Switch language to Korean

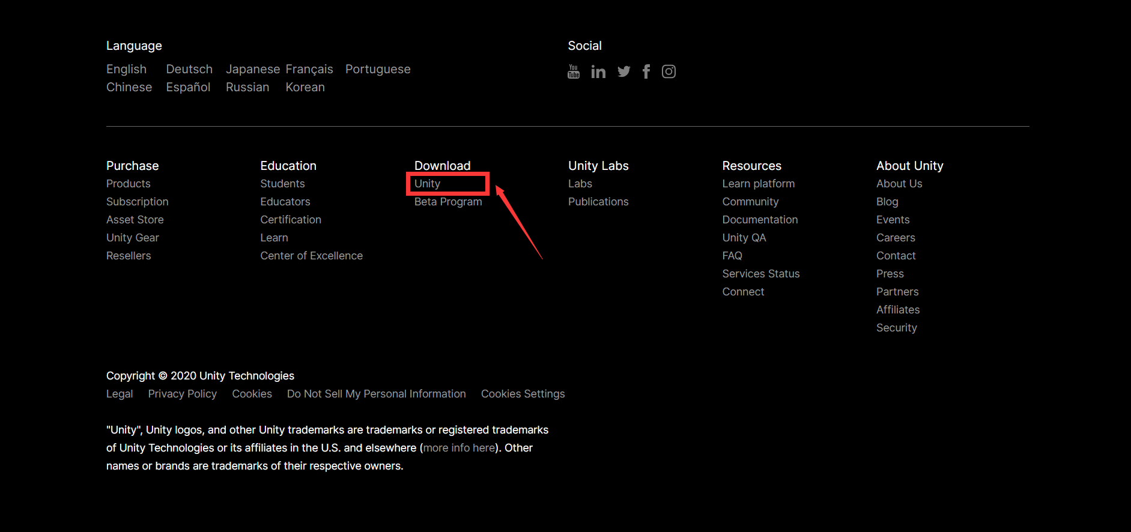coord(305,87)
